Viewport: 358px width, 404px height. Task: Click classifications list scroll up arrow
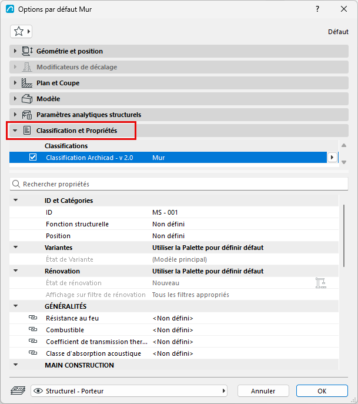click(344, 146)
